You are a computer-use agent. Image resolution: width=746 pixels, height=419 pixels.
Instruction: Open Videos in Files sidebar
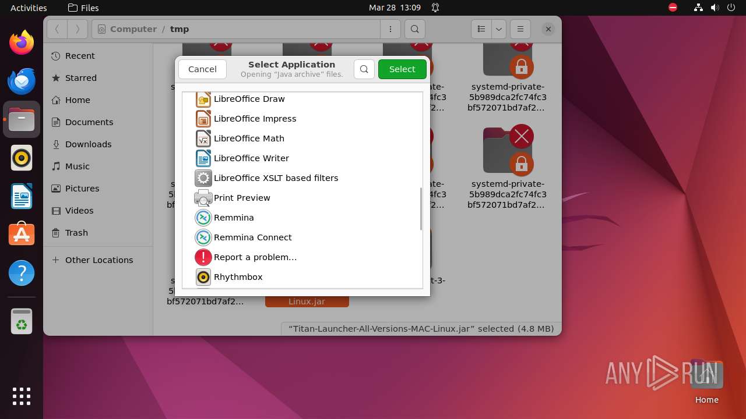point(98,211)
